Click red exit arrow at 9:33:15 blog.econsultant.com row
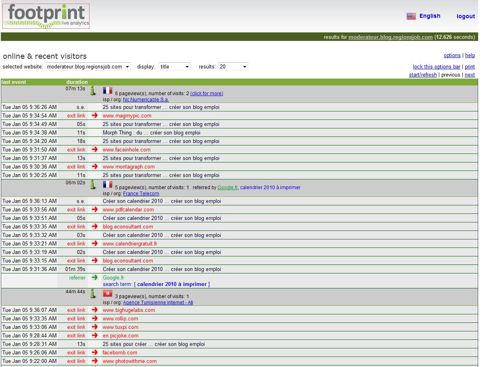The height and width of the screenshot is (367, 483). click(95, 260)
